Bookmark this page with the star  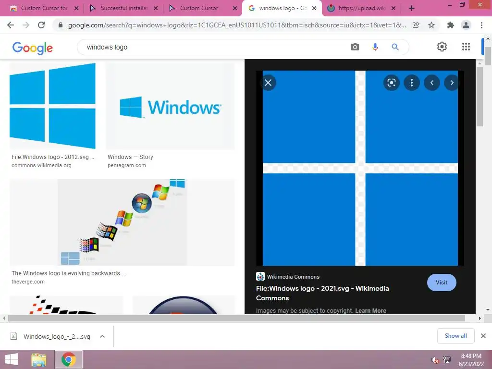[x=431, y=25]
